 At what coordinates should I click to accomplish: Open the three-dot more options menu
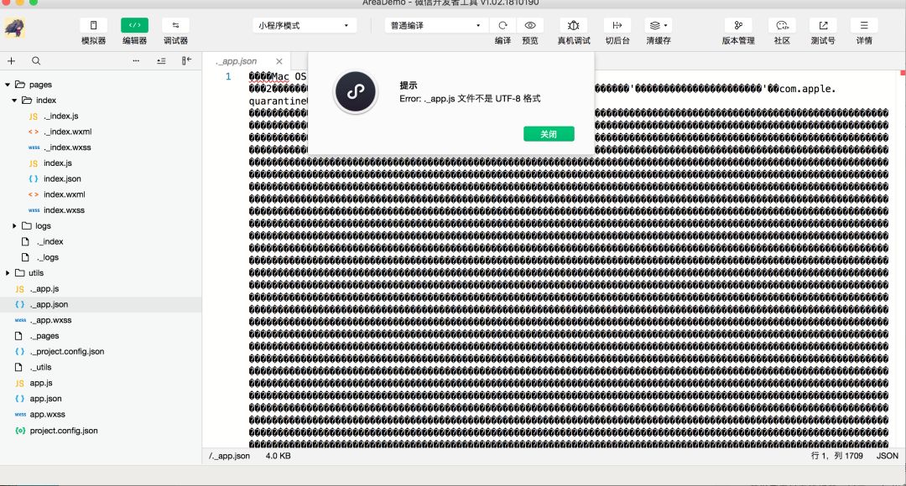[x=136, y=60]
